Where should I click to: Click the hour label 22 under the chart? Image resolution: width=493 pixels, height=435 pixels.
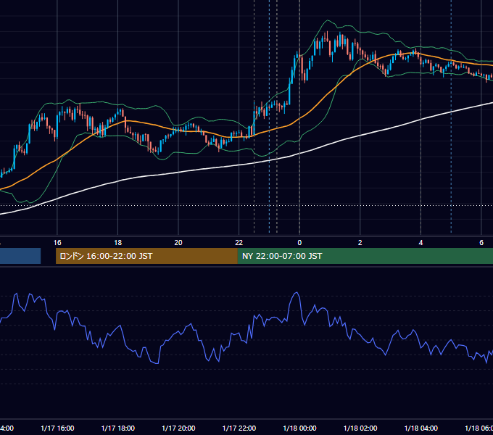point(239,243)
